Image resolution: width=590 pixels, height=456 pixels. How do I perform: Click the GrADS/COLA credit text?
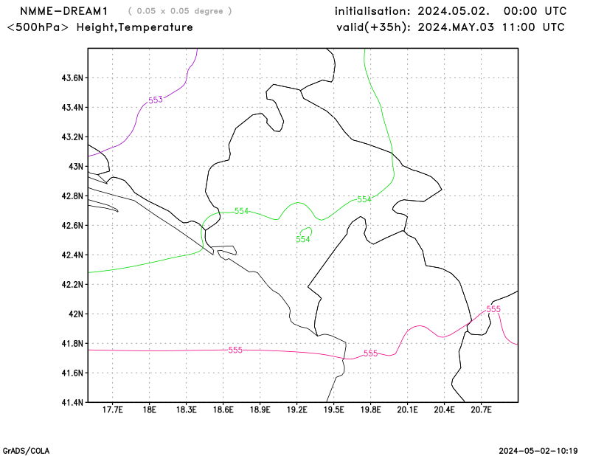coord(26,451)
